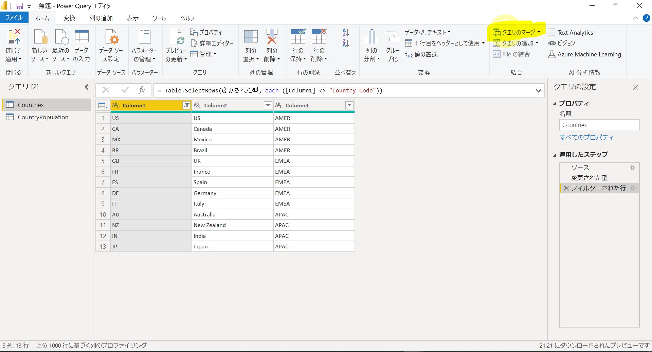Open the ファイル tab
The image size is (652, 352).
(x=14, y=18)
